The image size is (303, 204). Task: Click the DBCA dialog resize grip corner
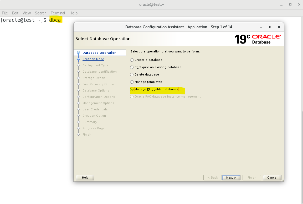[283, 180]
